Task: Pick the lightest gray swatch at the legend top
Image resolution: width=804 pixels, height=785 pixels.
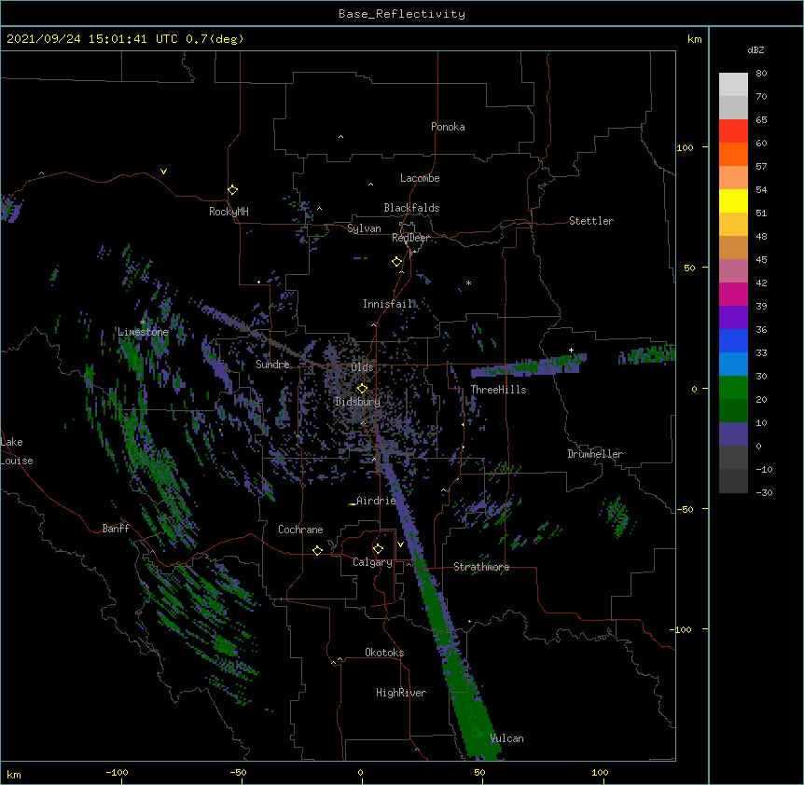Action: coord(733,84)
